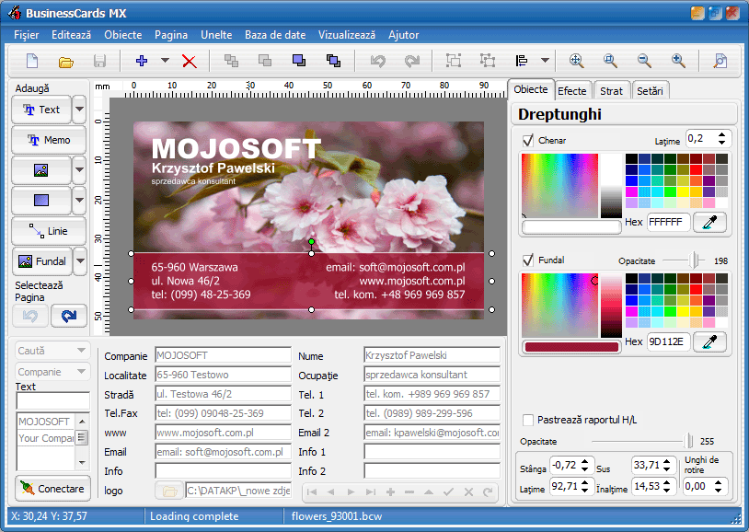This screenshot has height=532, width=749.
Task: Adjust the Fundal Opacitate slider at 198
Action: tap(695, 260)
